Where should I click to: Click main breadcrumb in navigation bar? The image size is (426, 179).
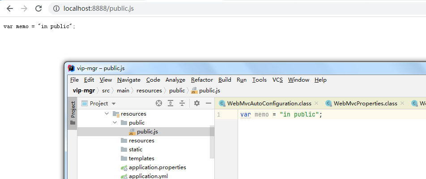[x=123, y=91]
